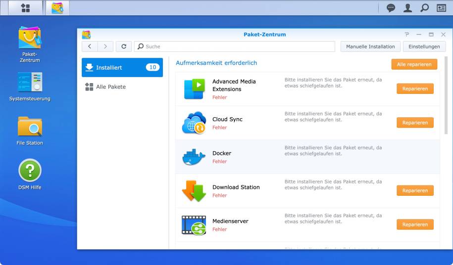
Task: Click the Advanced Media Extensions name
Action: (x=234, y=86)
